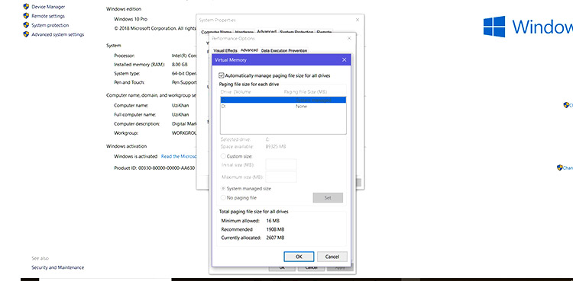This screenshot has height=281, width=573.
Task: Open Security and Maintenance link
Action: (58, 267)
